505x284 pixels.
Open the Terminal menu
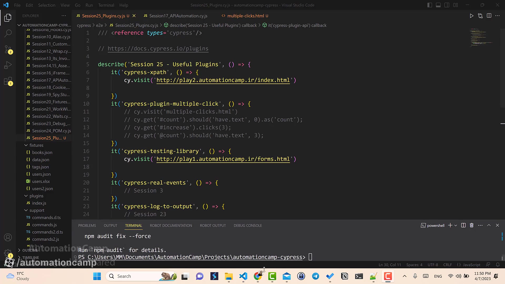coord(106,5)
